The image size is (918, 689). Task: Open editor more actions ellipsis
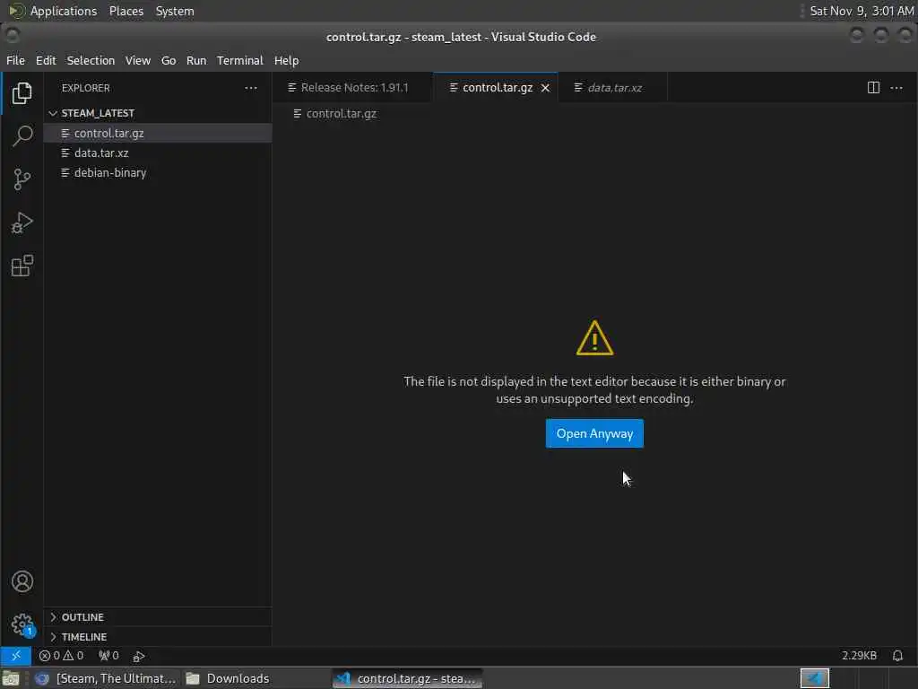tap(896, 88)
